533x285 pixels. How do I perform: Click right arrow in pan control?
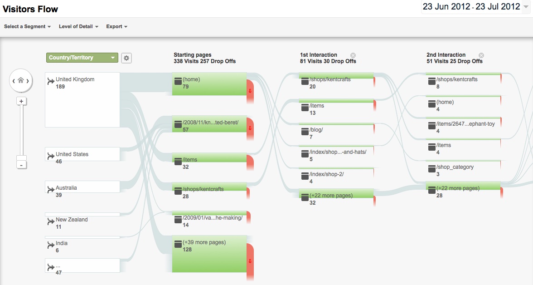pyautogui.click(x=28, y=81)
